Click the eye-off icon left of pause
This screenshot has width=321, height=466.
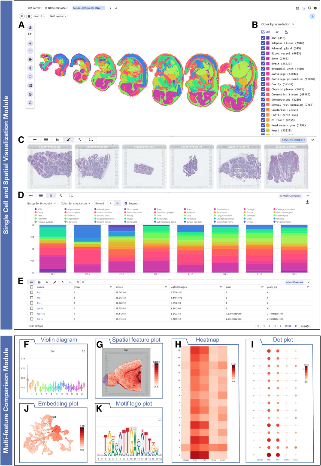click(22, 16)
